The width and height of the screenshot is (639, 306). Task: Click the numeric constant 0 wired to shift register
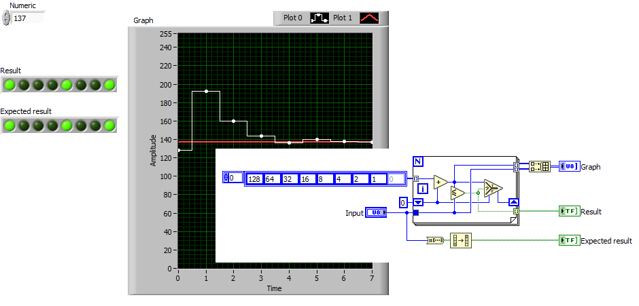[x=403, y=202]
